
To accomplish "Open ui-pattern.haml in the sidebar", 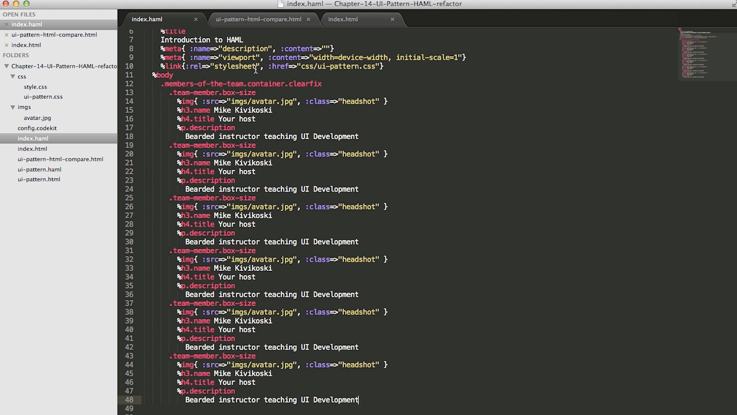I will point(39,169).
